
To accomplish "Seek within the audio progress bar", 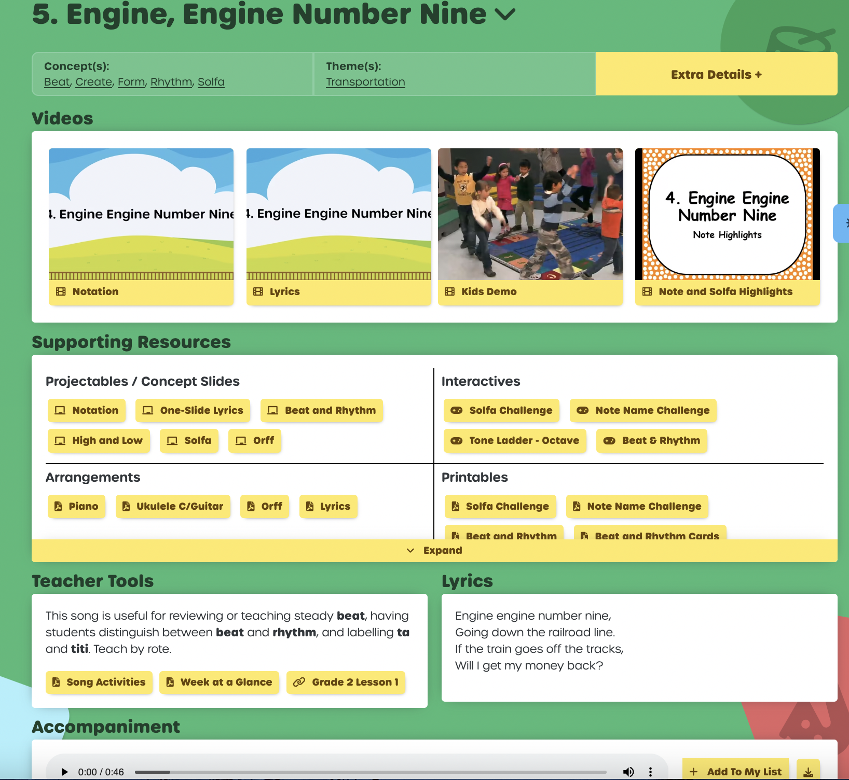I will 371,772.
